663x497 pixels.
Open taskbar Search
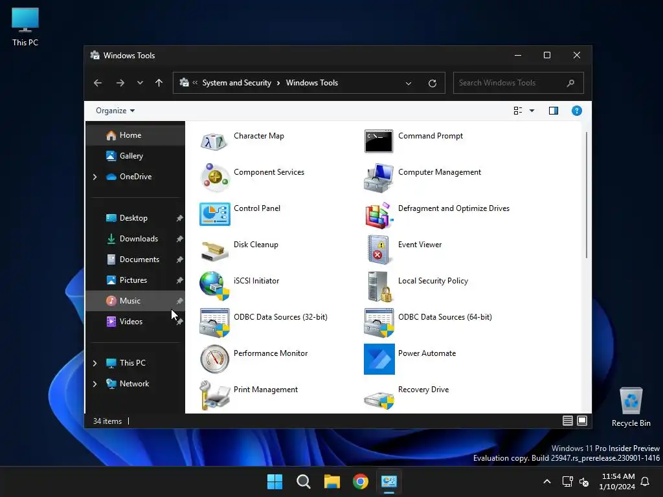tap(303, 481)
